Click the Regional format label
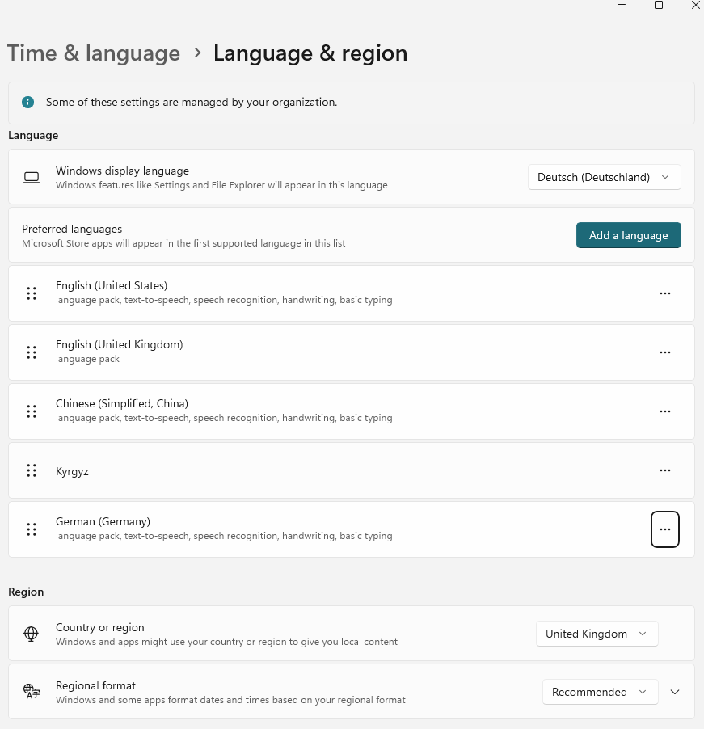Image resolution: width=704 pixels, height=729 pixels. (96, 686)
